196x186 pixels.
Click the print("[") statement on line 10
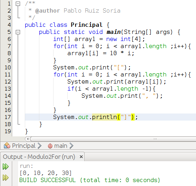point(92,67)
